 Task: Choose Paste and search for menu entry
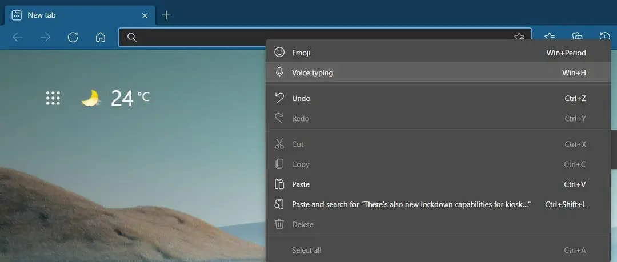point(438,204)
